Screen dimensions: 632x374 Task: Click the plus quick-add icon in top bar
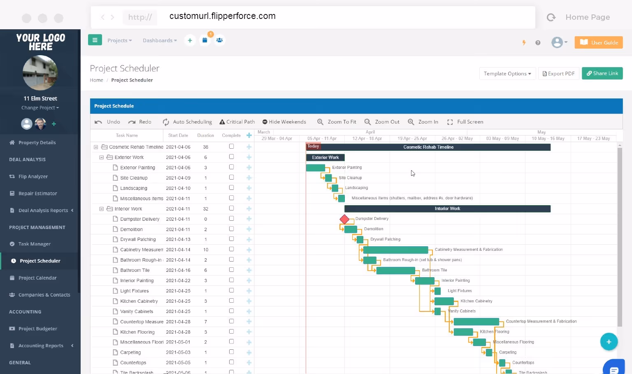coord(190,40)
